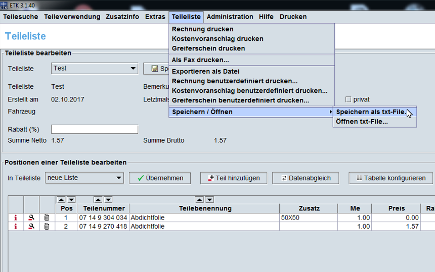
Task: Close the open Teileliste menu
Action: click(186, 17)
